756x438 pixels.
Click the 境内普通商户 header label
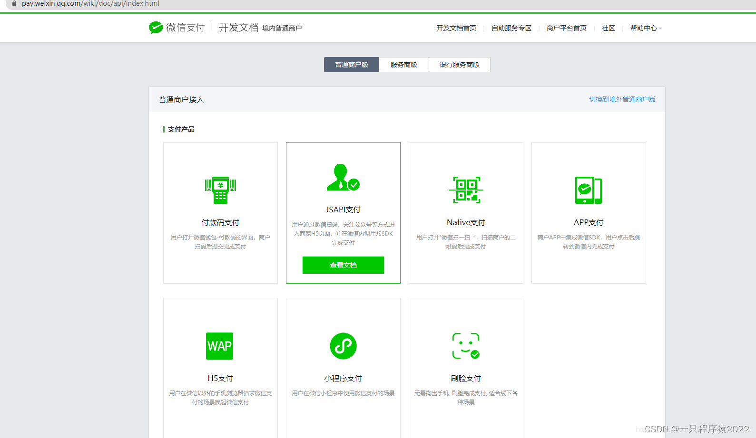[282, 29]
